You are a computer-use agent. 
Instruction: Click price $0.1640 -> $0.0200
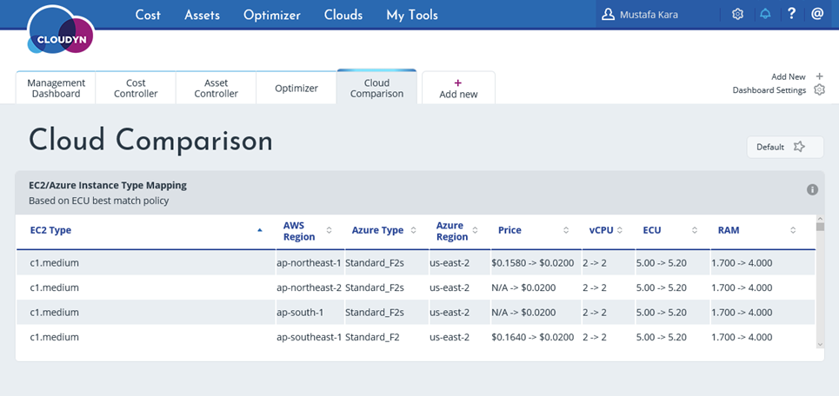pos(532,337)
